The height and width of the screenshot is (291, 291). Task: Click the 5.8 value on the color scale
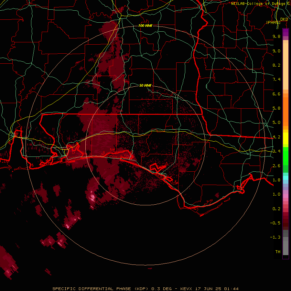point(276,108)
